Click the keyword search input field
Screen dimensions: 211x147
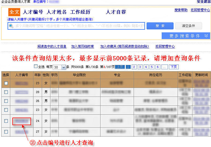coord(76,26)
